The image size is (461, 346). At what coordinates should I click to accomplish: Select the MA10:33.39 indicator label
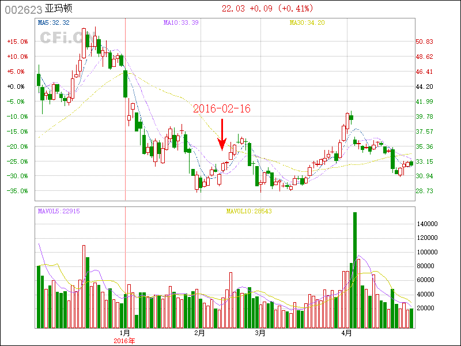click(181, 22)
